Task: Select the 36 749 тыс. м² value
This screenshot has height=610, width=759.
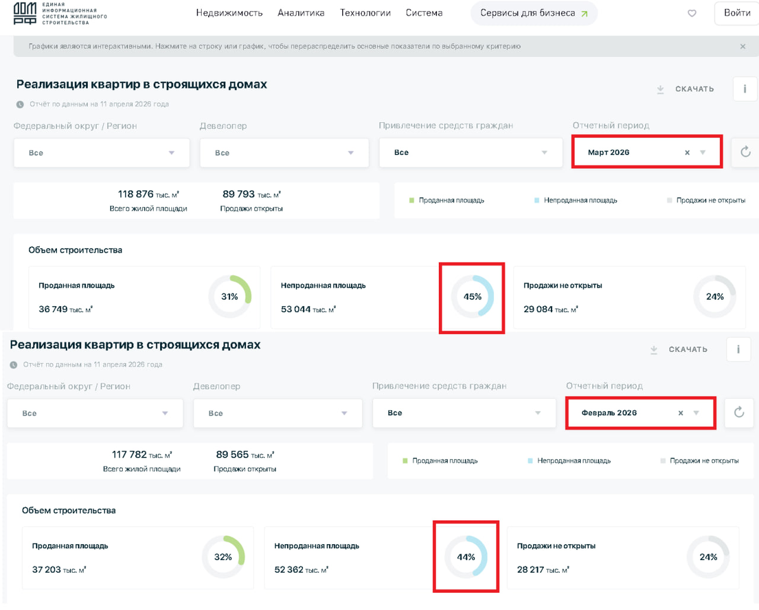Action: (x=66, y=309)
